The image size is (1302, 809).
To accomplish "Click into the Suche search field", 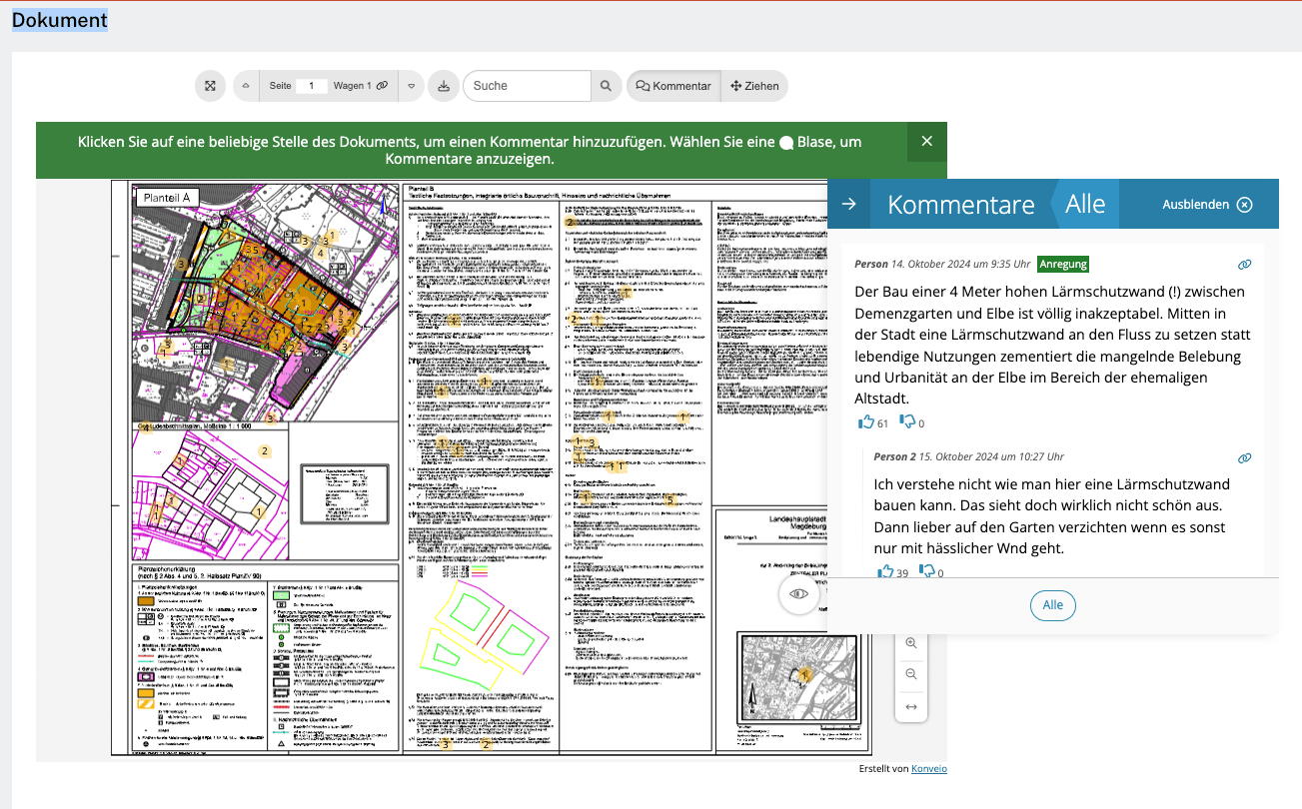I will (528, 86).
